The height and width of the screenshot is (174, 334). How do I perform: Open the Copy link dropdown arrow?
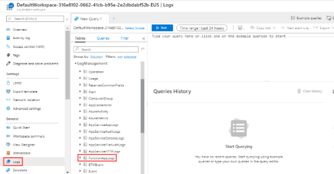(x=274, y=28)
